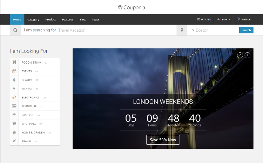Select FOOD & DRINK category text
Image resolution: width=263 pixels, height=163 pixels.
pyautogui.click(x=32, y=63)
